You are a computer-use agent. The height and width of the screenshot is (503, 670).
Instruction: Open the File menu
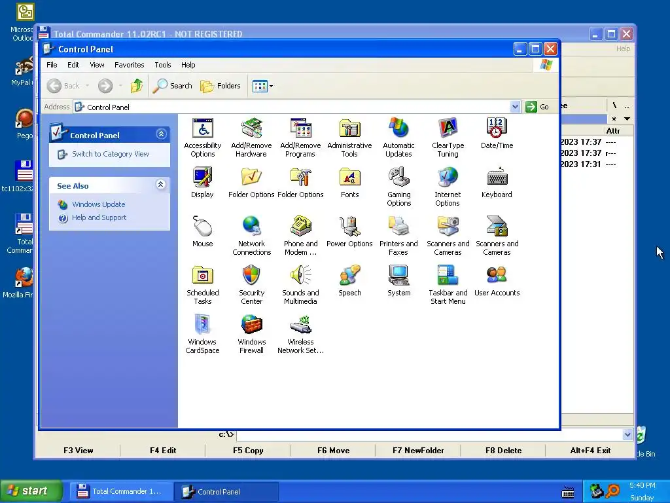[x=52, y=65]
